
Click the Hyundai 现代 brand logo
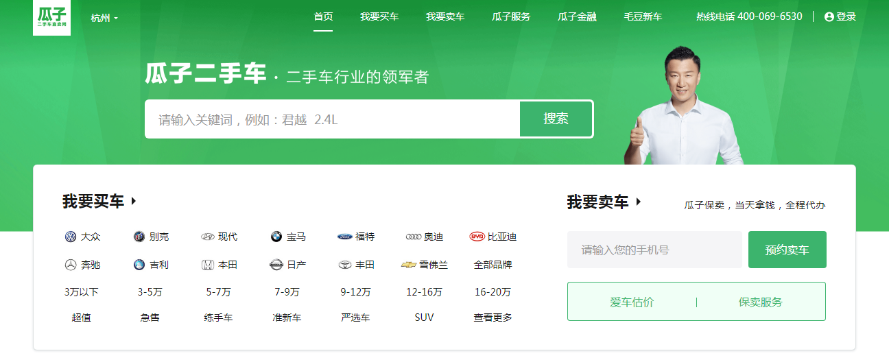tap(207, 237)
